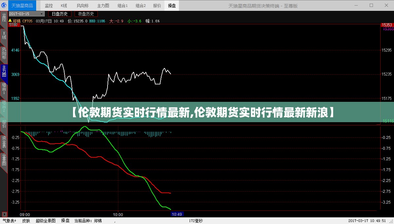Click the CF705 contract code
394x224 pixels.
[x=28, y=21]
